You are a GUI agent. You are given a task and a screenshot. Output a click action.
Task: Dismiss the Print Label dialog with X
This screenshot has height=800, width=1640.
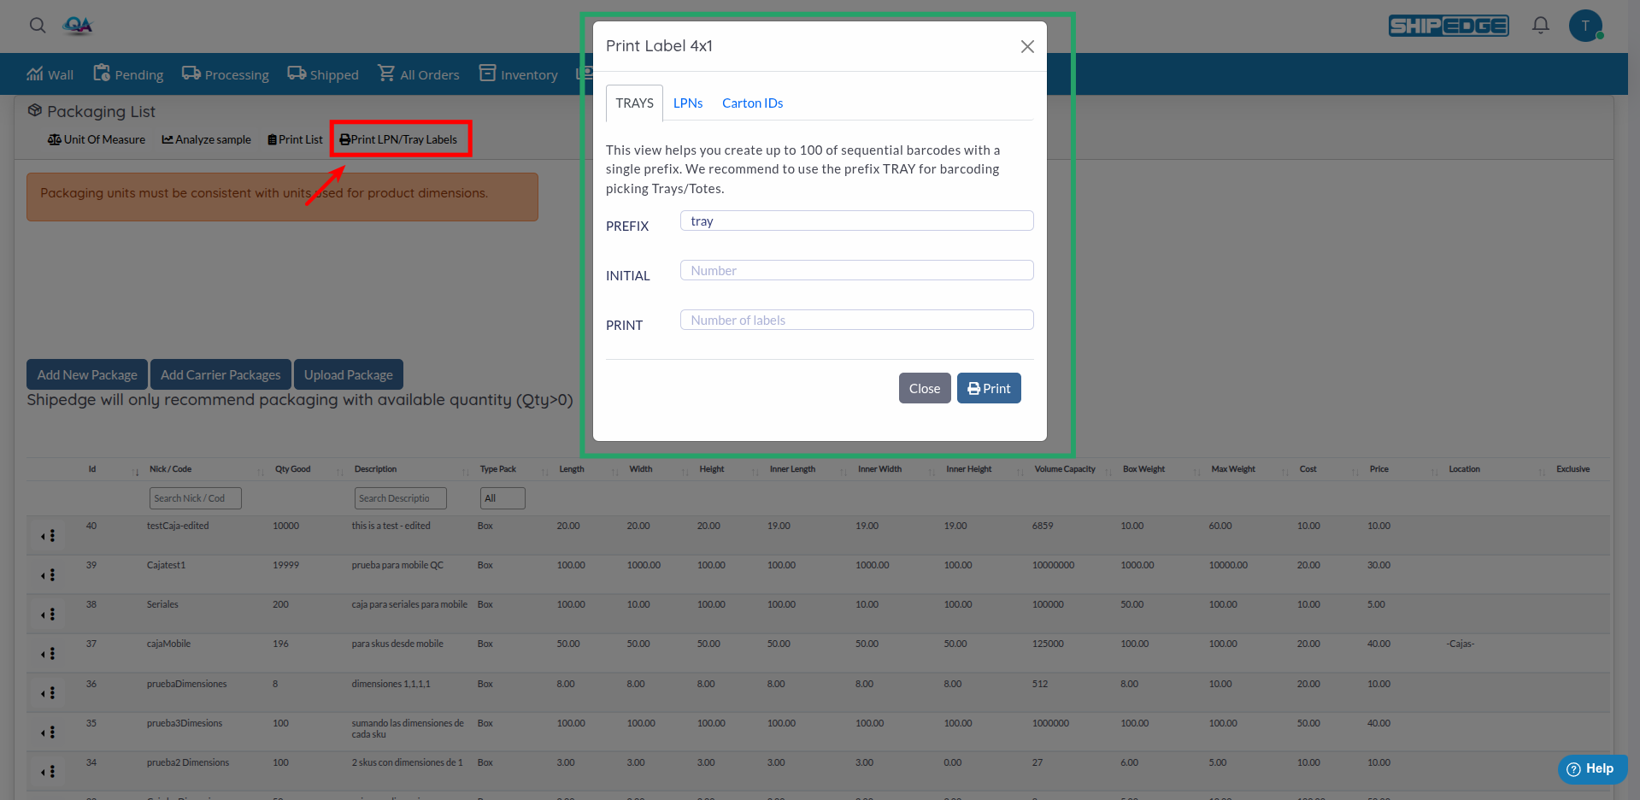pyautogui.click(x=1027, y=47)
